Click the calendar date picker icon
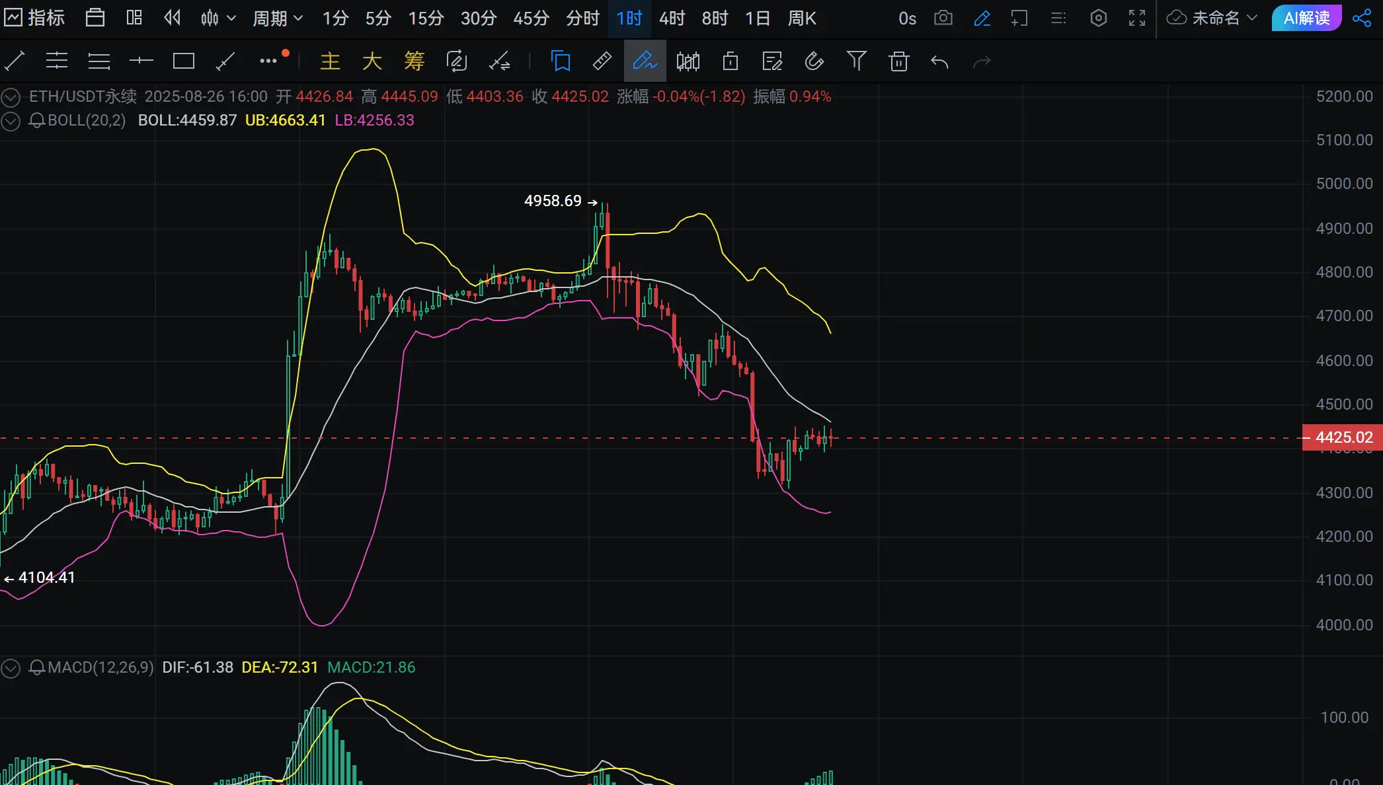The width and height of the screenshot is (1383, 785). tap(95, 18)
